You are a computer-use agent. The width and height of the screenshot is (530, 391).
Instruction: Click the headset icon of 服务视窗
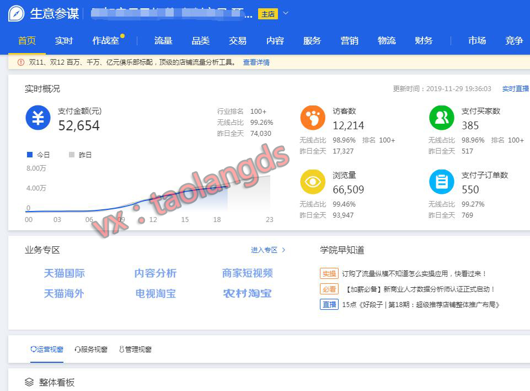click(x=77, y=350)
